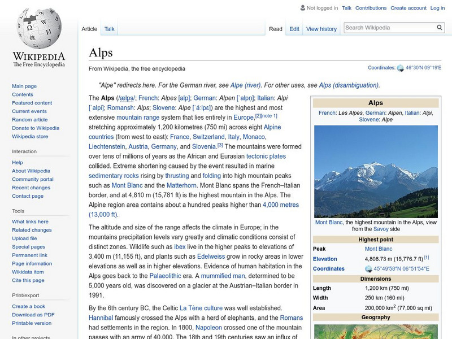Open Page information
Image resolution: width=452 pixels, height=339 pixels.
pos(32,263)
